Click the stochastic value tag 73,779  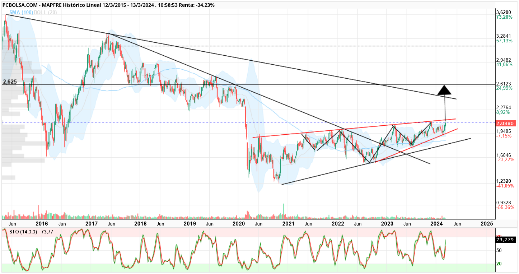tap(506, 240)
